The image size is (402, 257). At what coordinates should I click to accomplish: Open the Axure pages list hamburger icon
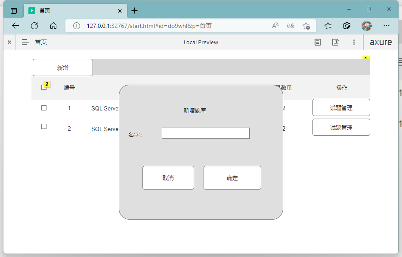tap(25, 42)
